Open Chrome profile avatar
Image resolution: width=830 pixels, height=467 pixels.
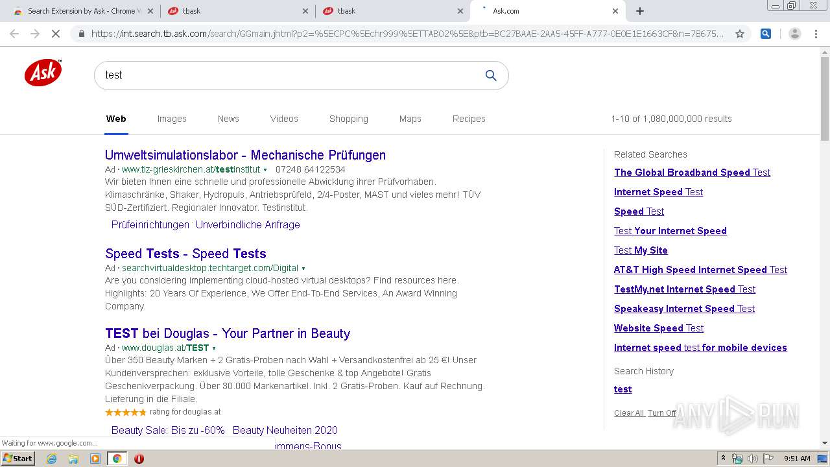[795, 34]
